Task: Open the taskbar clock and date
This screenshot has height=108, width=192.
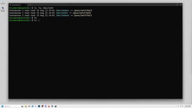Action: coord(187,106)
